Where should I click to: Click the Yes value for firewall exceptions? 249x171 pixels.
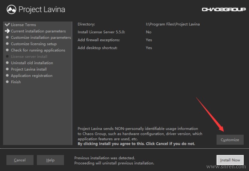(x=149, y=40)
